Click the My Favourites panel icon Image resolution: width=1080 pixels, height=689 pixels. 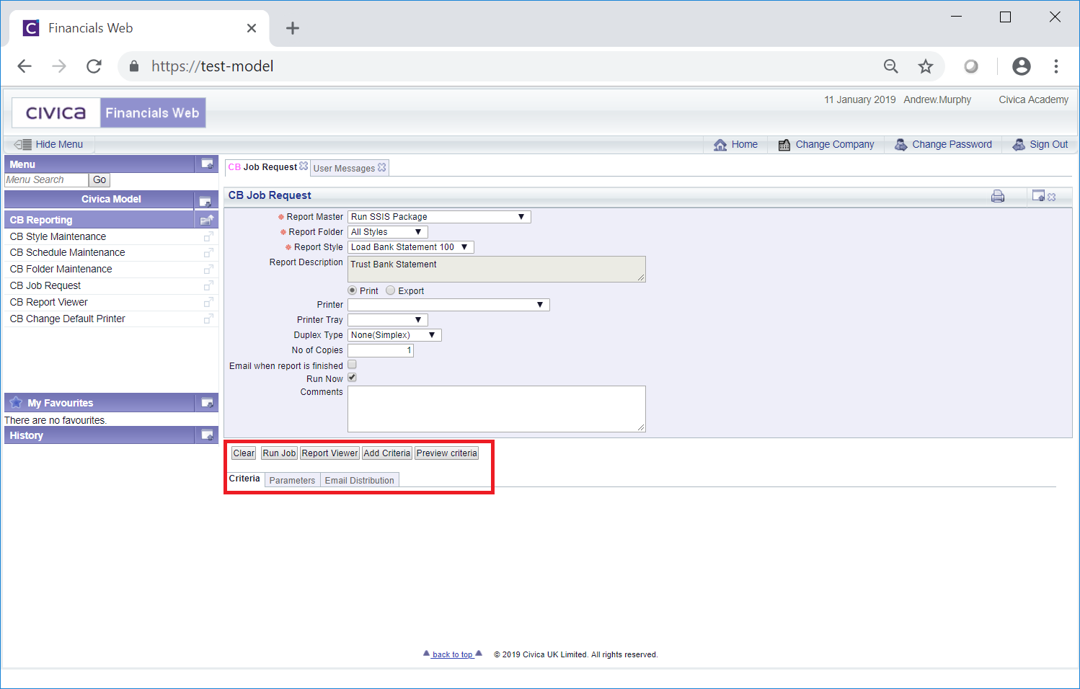pyautogui.click(x=207, y=403)
